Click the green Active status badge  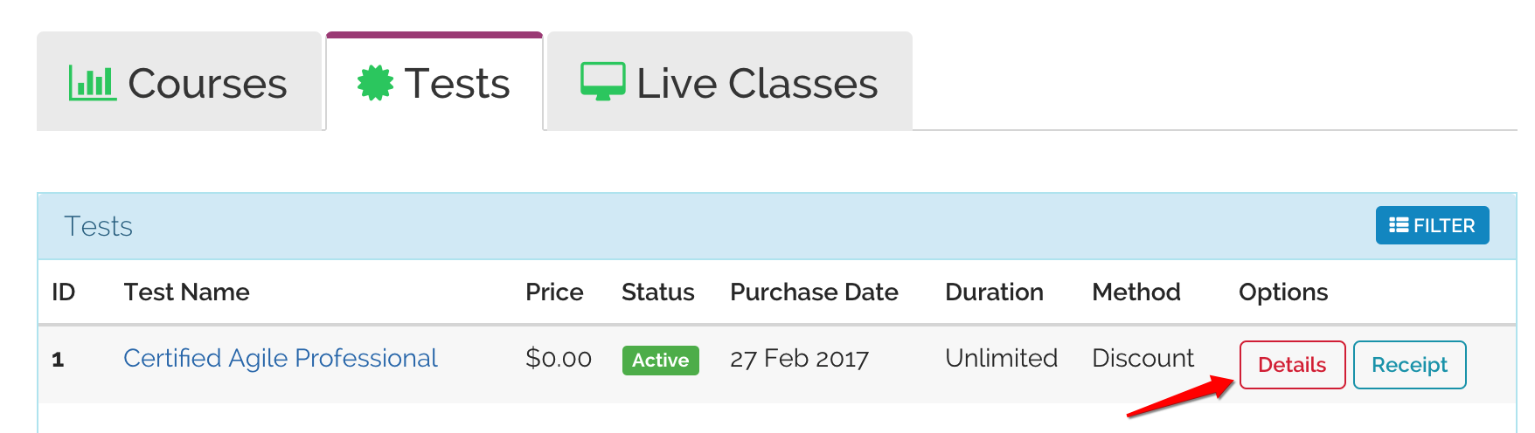pos(660,361)
